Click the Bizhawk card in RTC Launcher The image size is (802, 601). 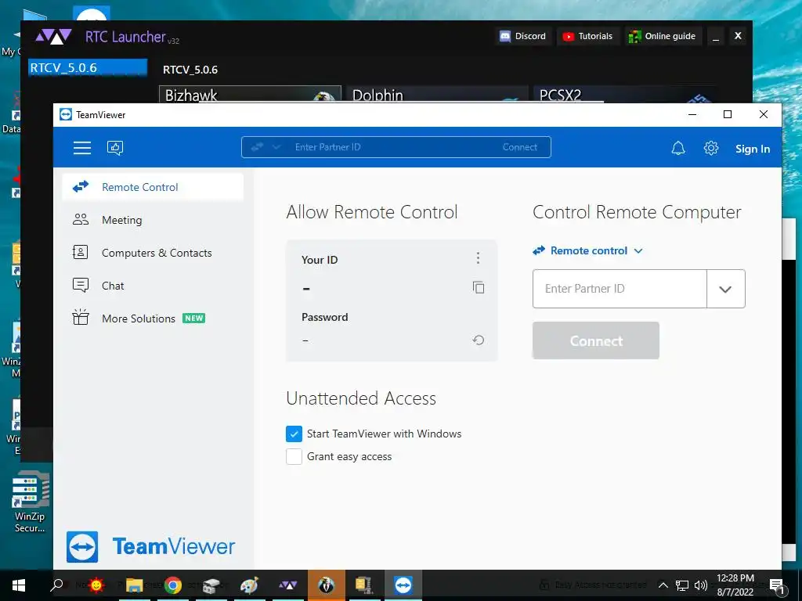(x=250, y=95)
